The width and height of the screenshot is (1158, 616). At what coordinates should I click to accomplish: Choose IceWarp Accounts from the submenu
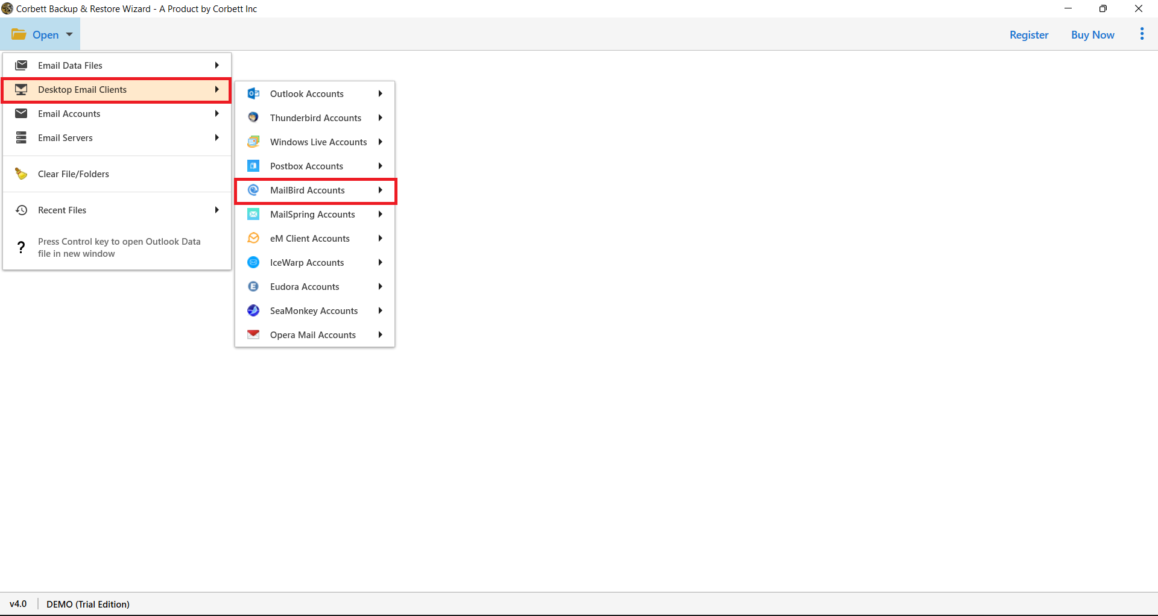315,262
